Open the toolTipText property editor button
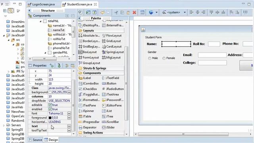The image size is (254, 143). pyautogui.click(x=69, y=130)
